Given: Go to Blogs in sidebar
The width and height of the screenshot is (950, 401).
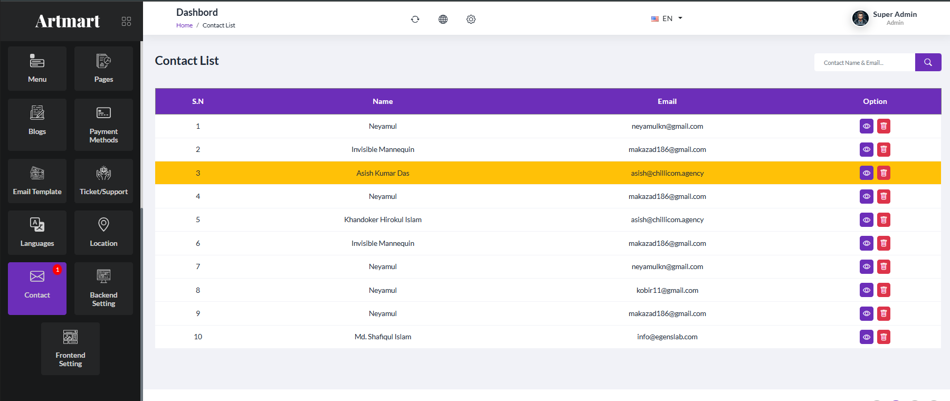Looking at the screenshot, I should 37,125.
